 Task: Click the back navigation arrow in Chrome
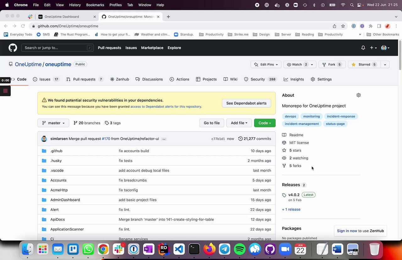click(x=6, y=26)
